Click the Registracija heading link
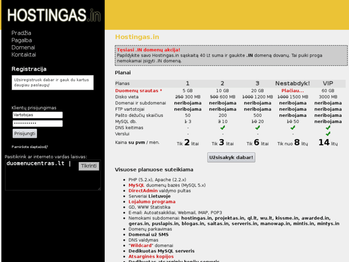The height and width of the screenshot is (262, 349). 29,69
